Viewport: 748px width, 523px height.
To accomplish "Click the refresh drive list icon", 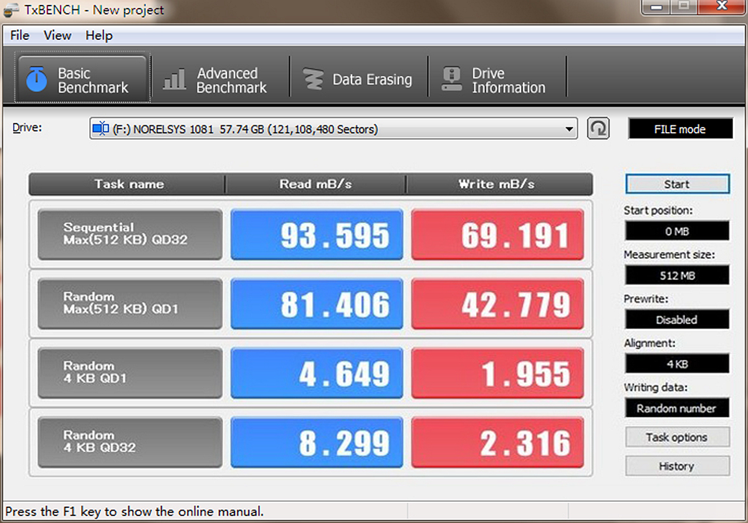I will [x=598, y=129].
